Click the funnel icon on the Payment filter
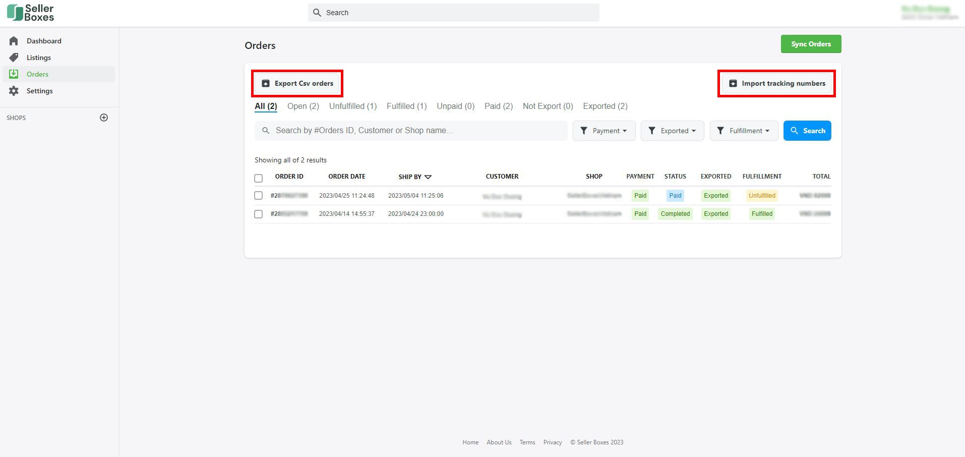 point(584,131)
